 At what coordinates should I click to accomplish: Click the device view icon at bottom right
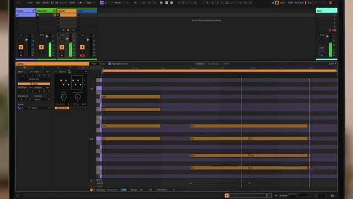coord(332,195)
